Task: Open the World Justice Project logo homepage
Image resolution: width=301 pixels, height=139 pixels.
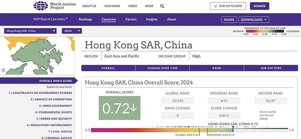Action: tap(55, 6)
